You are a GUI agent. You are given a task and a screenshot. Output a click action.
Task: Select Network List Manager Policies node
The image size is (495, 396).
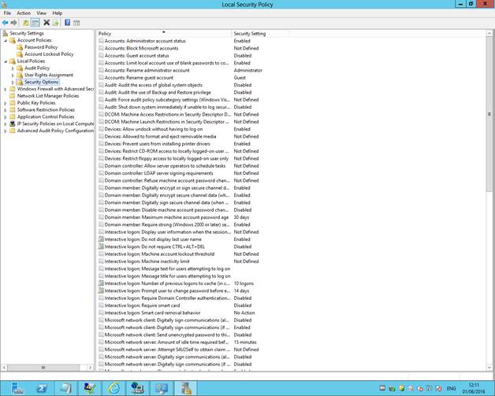48,96
